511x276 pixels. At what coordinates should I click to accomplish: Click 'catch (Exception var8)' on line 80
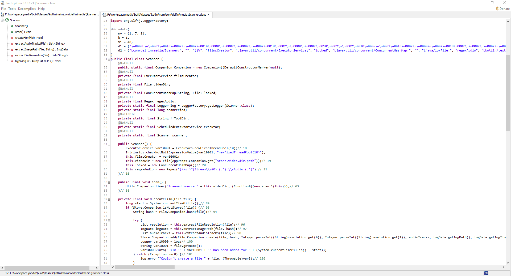pos(157,254)
